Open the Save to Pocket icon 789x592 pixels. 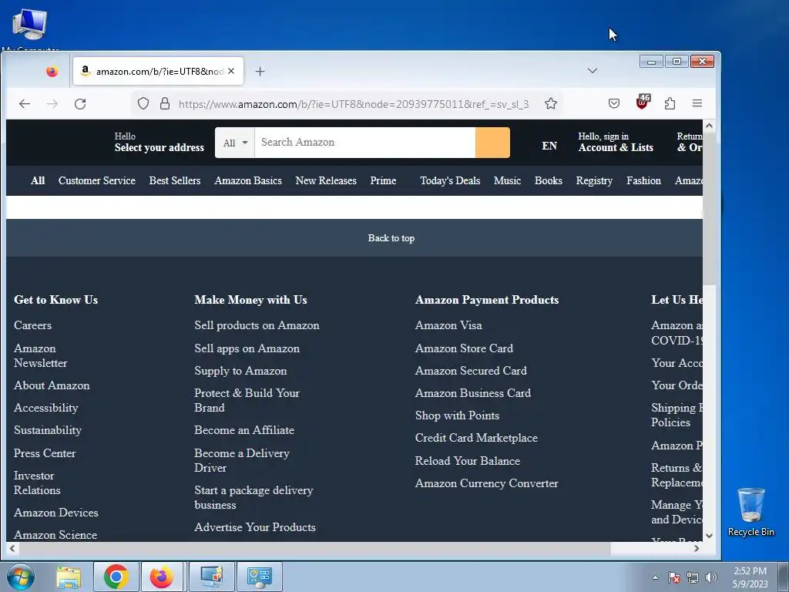(x=614, y=104)
